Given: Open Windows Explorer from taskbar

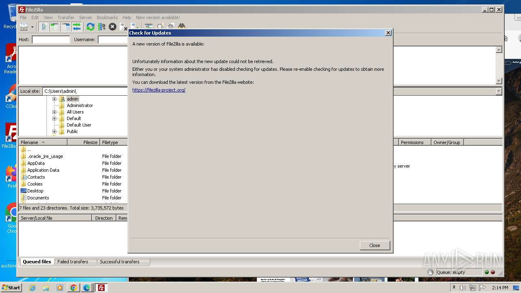Looking at the screenshot, I should (46, 288).
